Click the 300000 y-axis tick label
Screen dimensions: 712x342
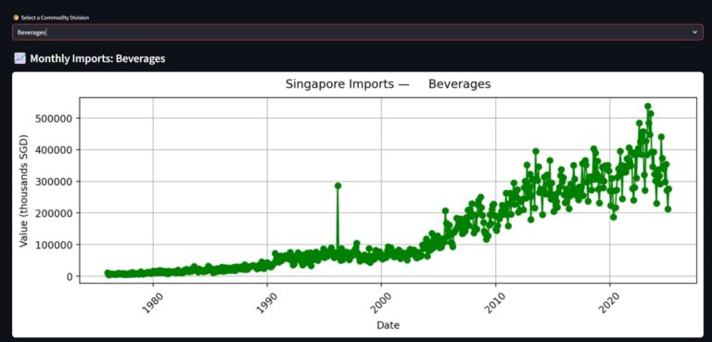tap(54, 182)
